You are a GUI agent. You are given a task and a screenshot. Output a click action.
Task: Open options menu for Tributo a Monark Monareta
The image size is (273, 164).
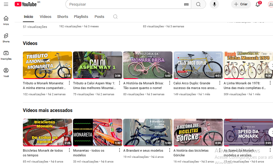pyautogui.click(x=69, y=83)
